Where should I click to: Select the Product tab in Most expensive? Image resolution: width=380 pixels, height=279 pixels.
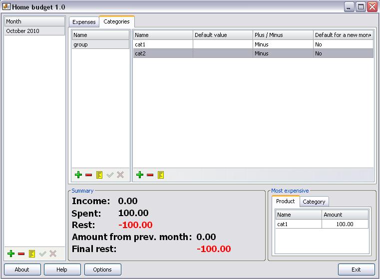[286, 201]
